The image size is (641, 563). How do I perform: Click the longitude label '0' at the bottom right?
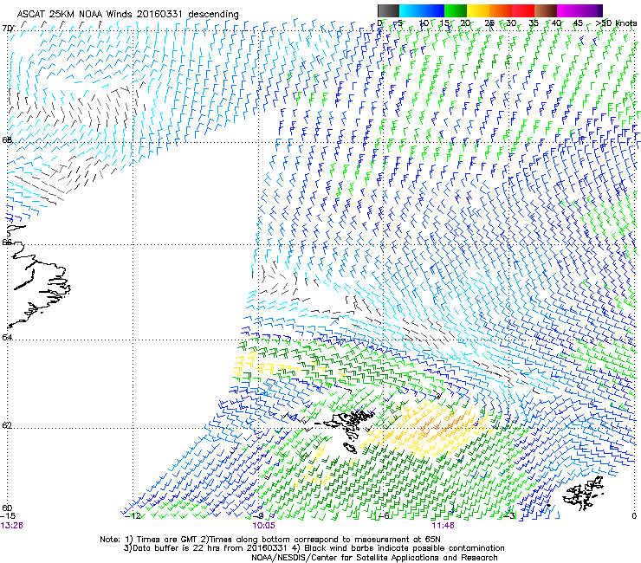tap(634, 516)
